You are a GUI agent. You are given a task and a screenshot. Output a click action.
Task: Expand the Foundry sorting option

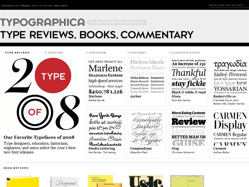click(x=138, y=53)
